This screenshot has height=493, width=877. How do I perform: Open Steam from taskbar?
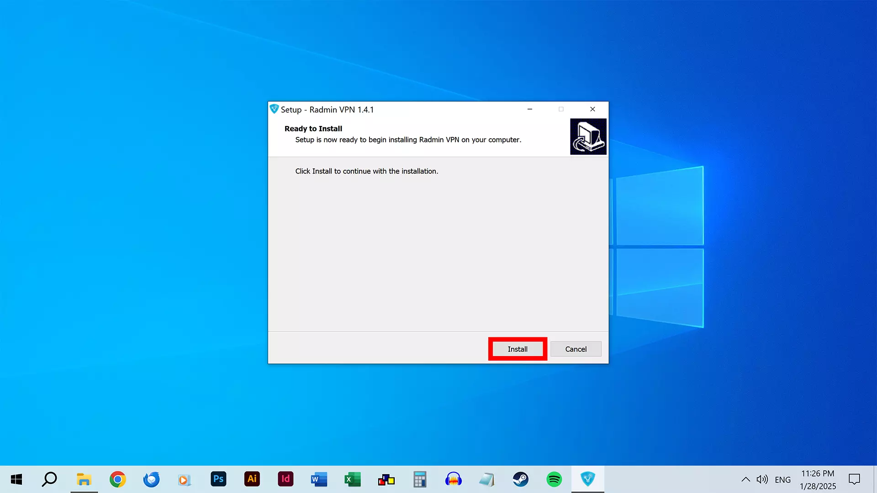[520, 479]
